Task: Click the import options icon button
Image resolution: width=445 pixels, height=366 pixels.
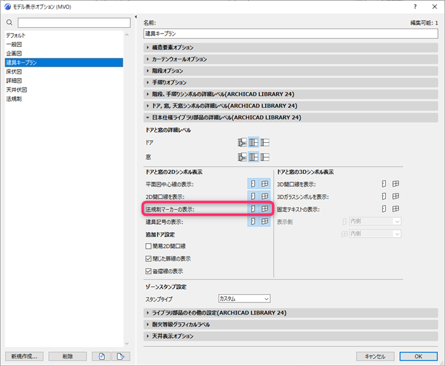Action: click(x=101, y=356)
